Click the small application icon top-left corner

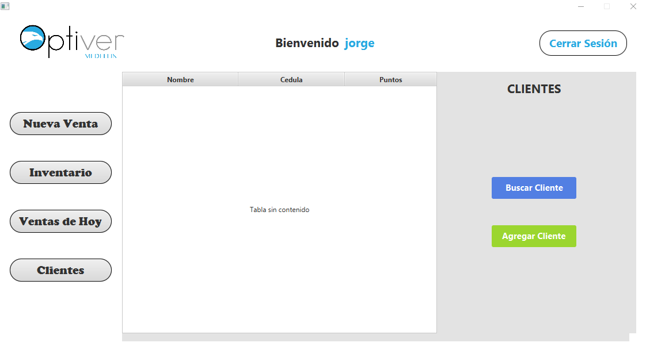6,6
